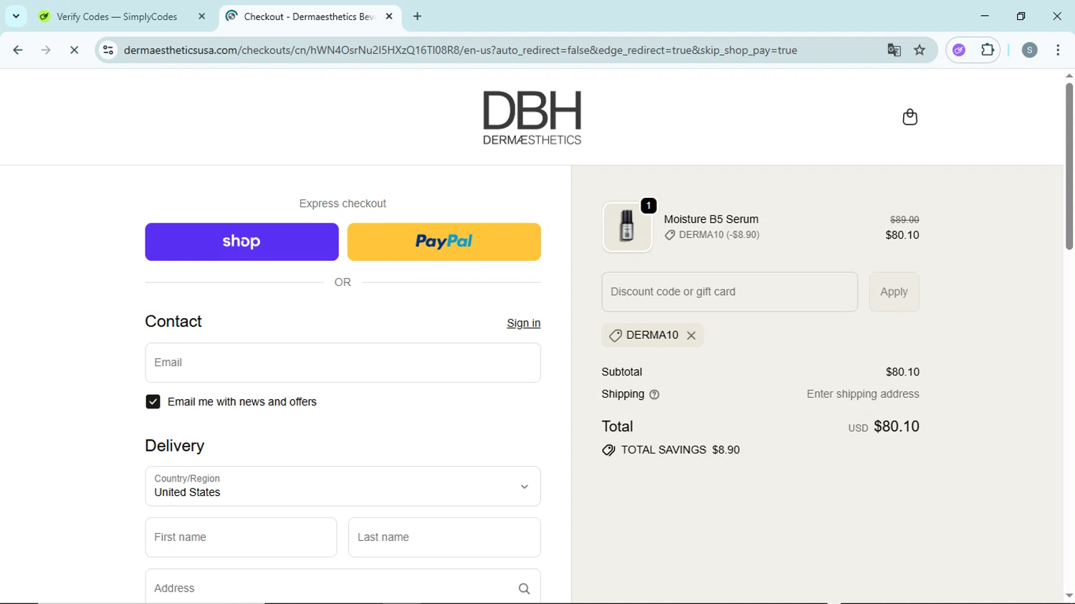The height and width of the screenshot is (604, 1075).
Task: Click the TOTAL SAVINGS $8.90 text
Action: point(680,450)
